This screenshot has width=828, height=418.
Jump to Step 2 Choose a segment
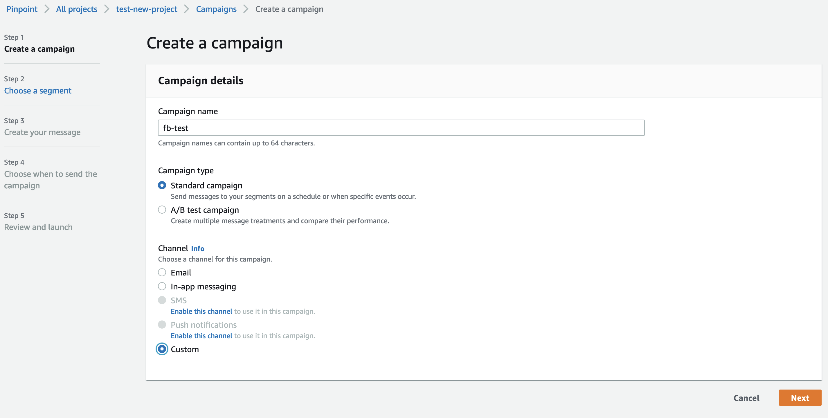(x=38, y=91)
